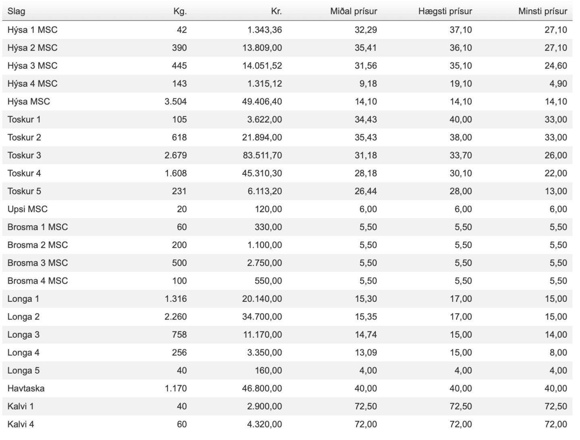Select the Toskur 5 row label
Image resolution: width=580 pixels, height=440 pixels.
(24, 191)
